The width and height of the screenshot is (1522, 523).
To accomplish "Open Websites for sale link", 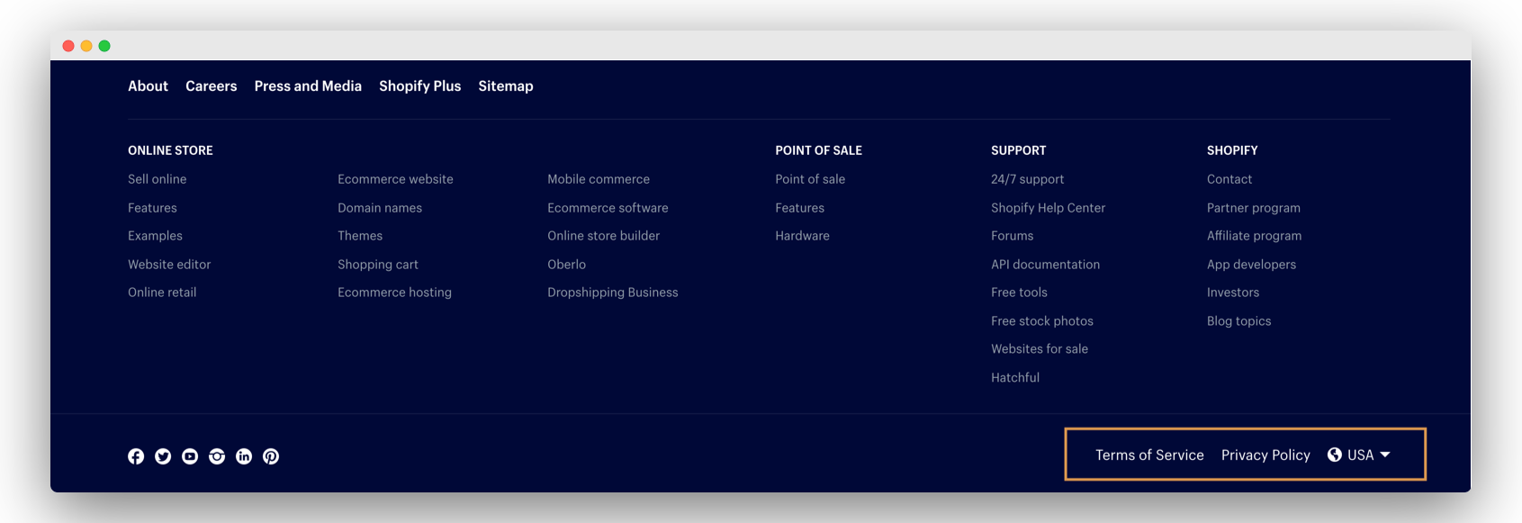I will pos(1039,349).
